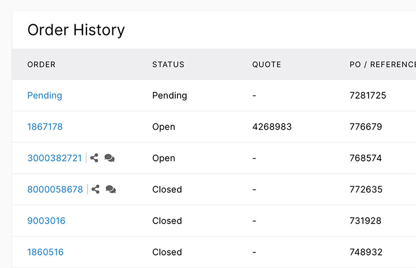
Task: Click share icon for order 8000058678
Action: tap(96, 190)
